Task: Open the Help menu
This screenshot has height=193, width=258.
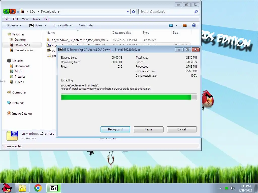Action: click(47, 19)
